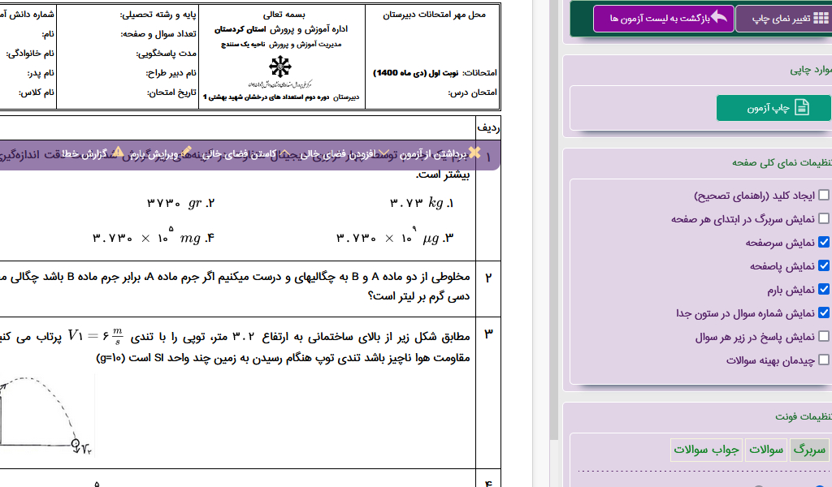Click the بازگشت به لیست آزمون ها button
832x487 pixels.
click(663, 19)
